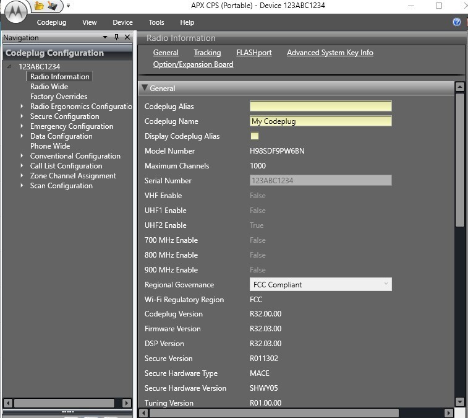
Task: Open the View menu
Action: [x=90, y=22]
